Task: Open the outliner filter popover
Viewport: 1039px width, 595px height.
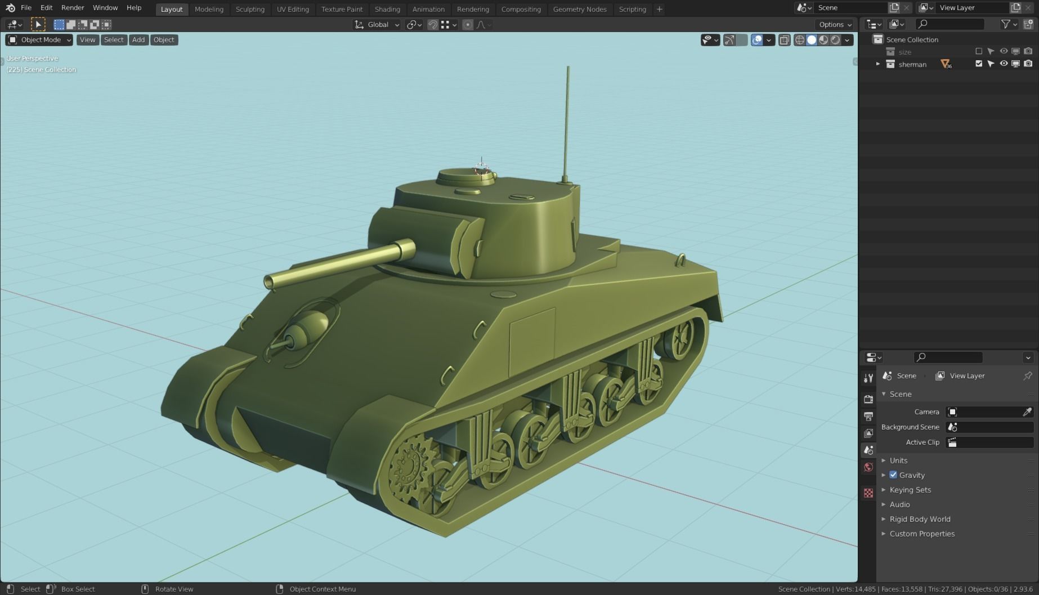Action: 1009,24
